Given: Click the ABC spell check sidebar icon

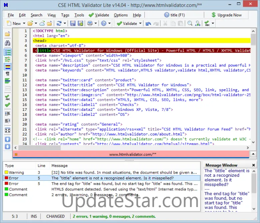Looking at the screenshot, I should (x=7, y=98).
